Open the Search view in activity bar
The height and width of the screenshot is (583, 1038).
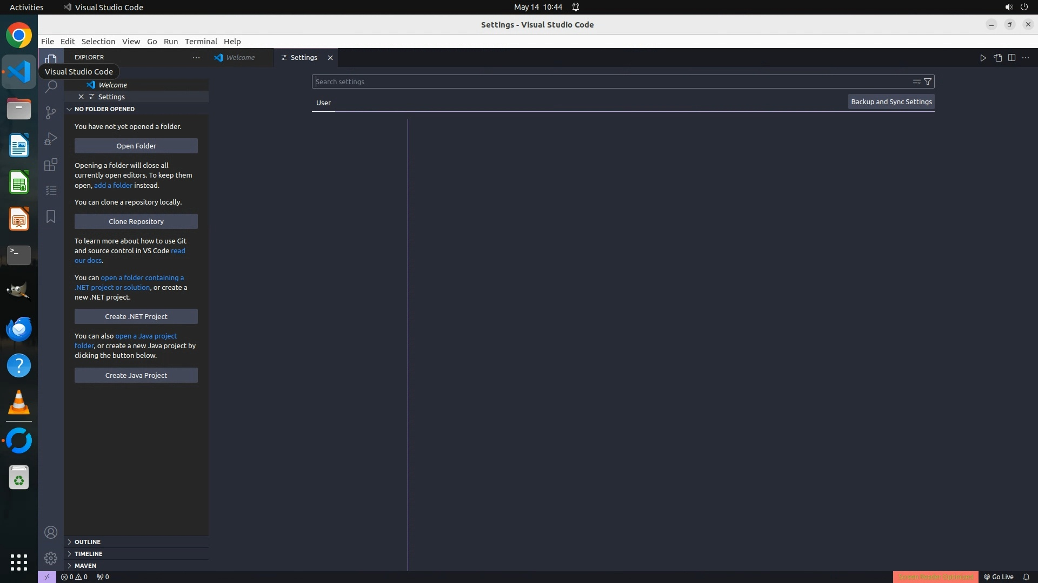pyautogui.click(x=51, y=87)
